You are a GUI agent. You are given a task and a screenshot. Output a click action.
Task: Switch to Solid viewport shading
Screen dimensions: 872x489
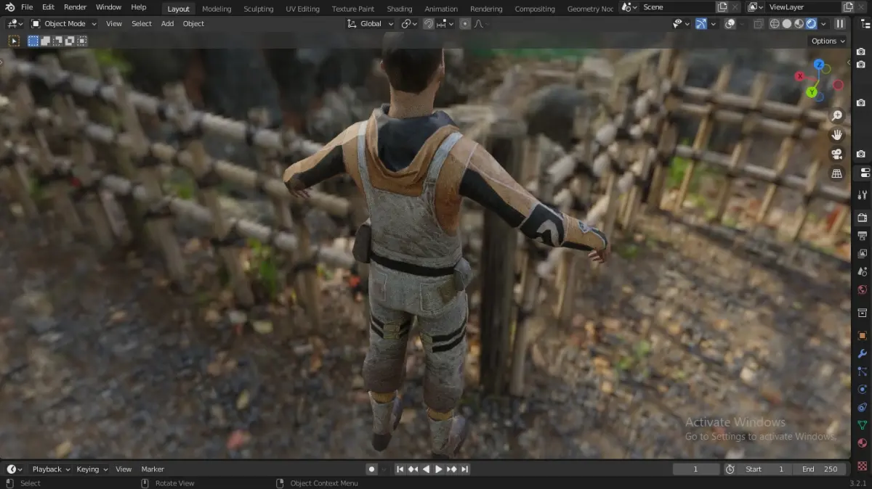tap(787, 23)
